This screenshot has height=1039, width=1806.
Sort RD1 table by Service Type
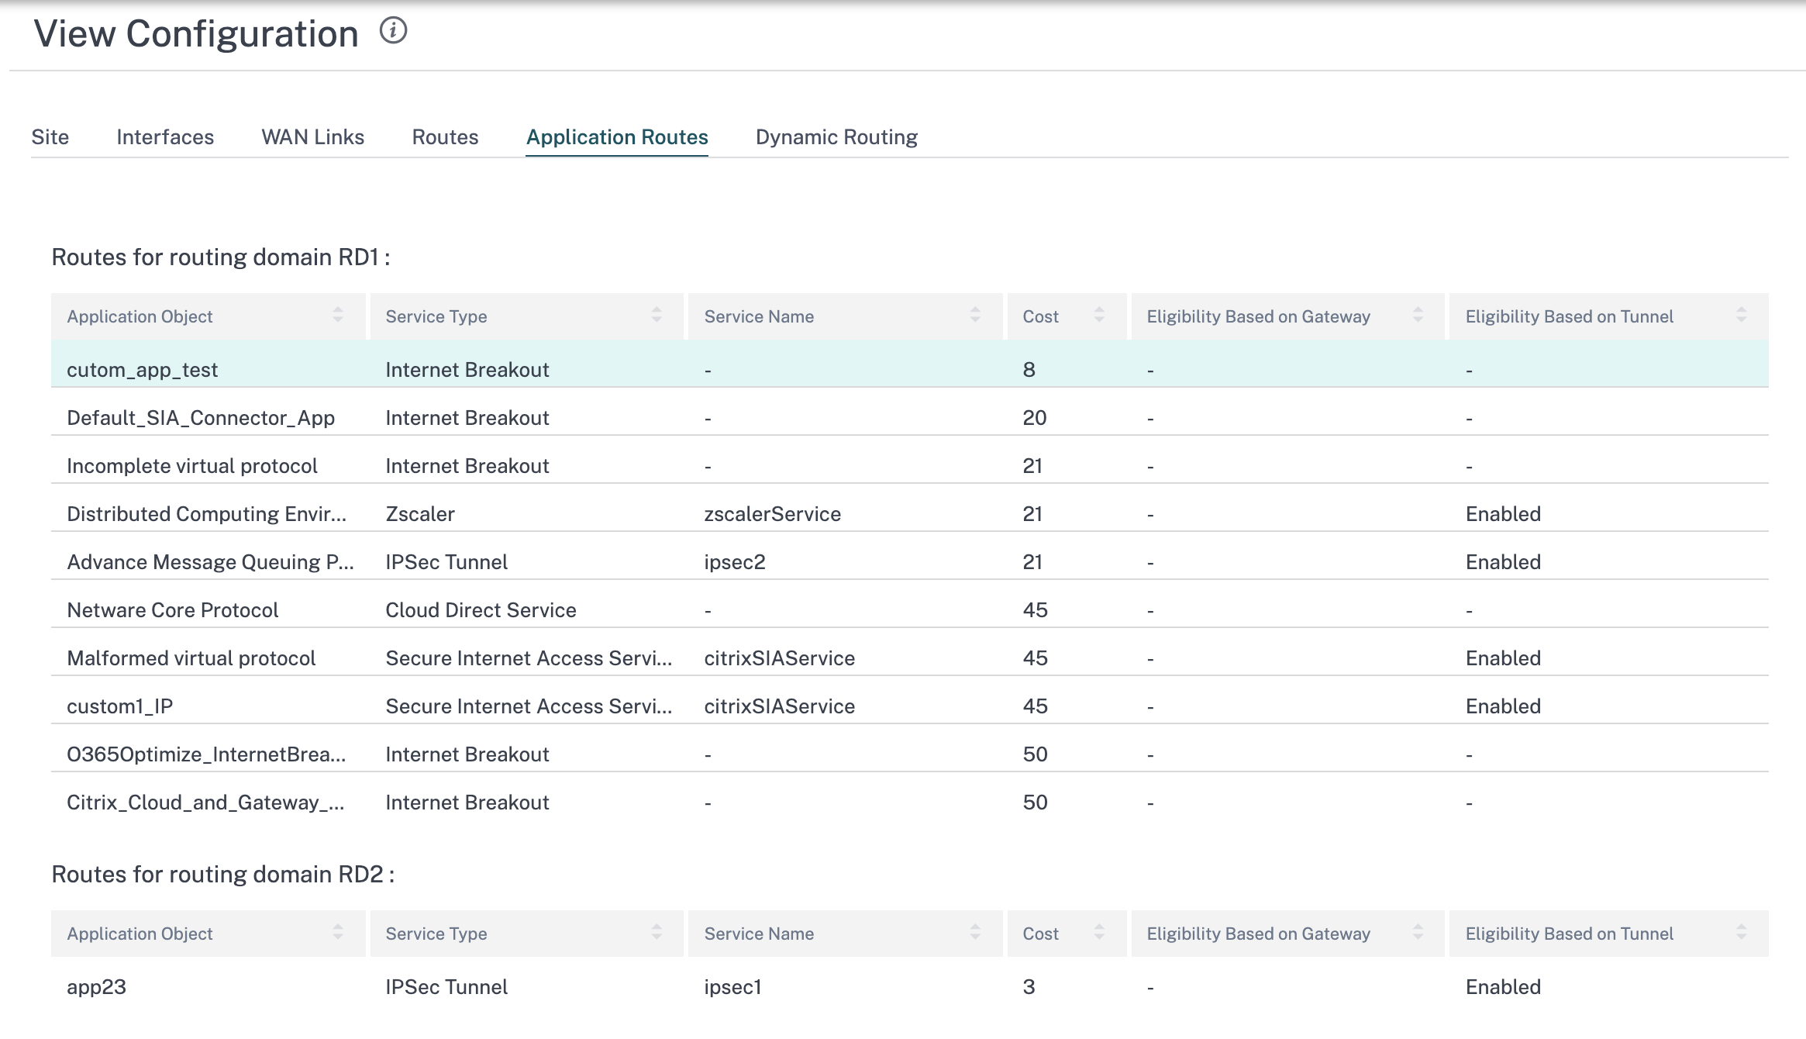pos(657,315)
